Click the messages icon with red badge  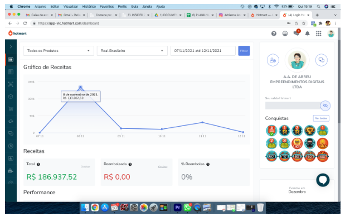point(296,33)
